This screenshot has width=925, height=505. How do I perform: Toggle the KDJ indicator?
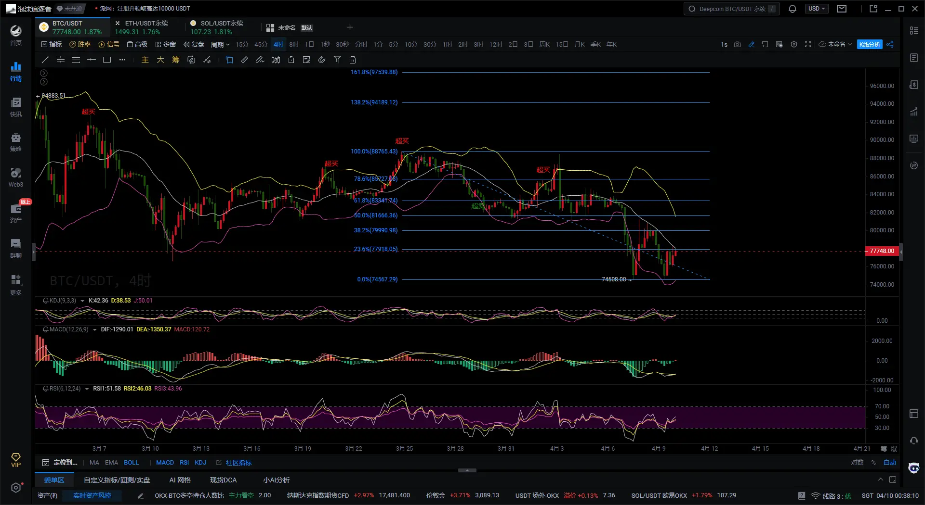(x=200, y=462)
